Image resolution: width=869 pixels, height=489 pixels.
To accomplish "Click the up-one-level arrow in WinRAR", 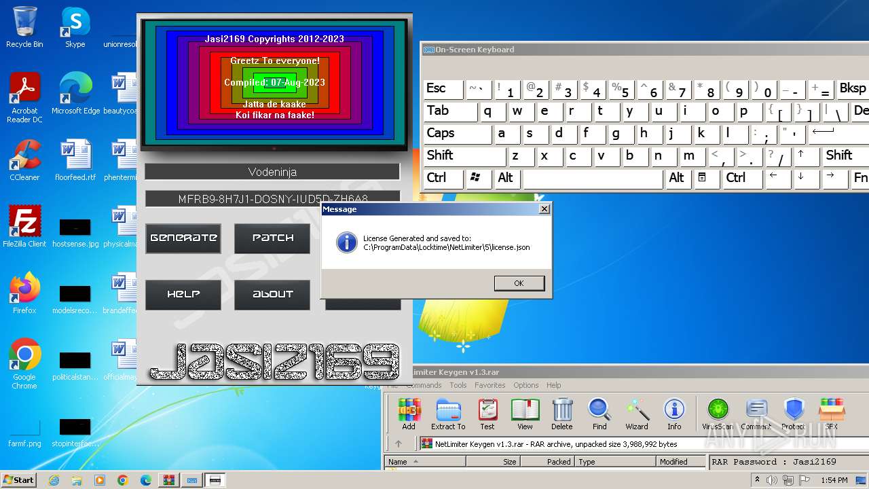I will click(x=398, y=444).
